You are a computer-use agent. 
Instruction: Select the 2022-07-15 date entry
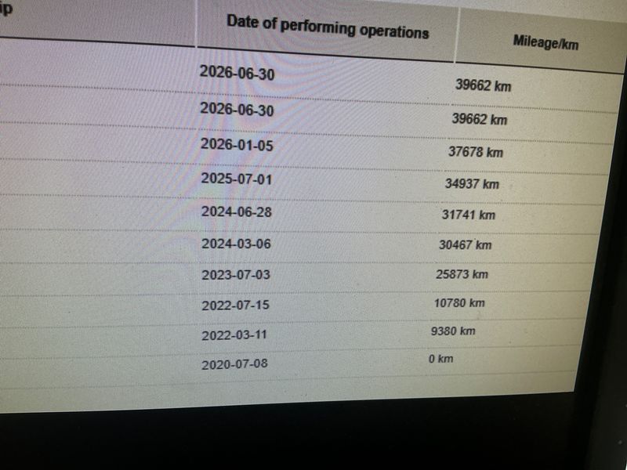click(x=236, y=305)
